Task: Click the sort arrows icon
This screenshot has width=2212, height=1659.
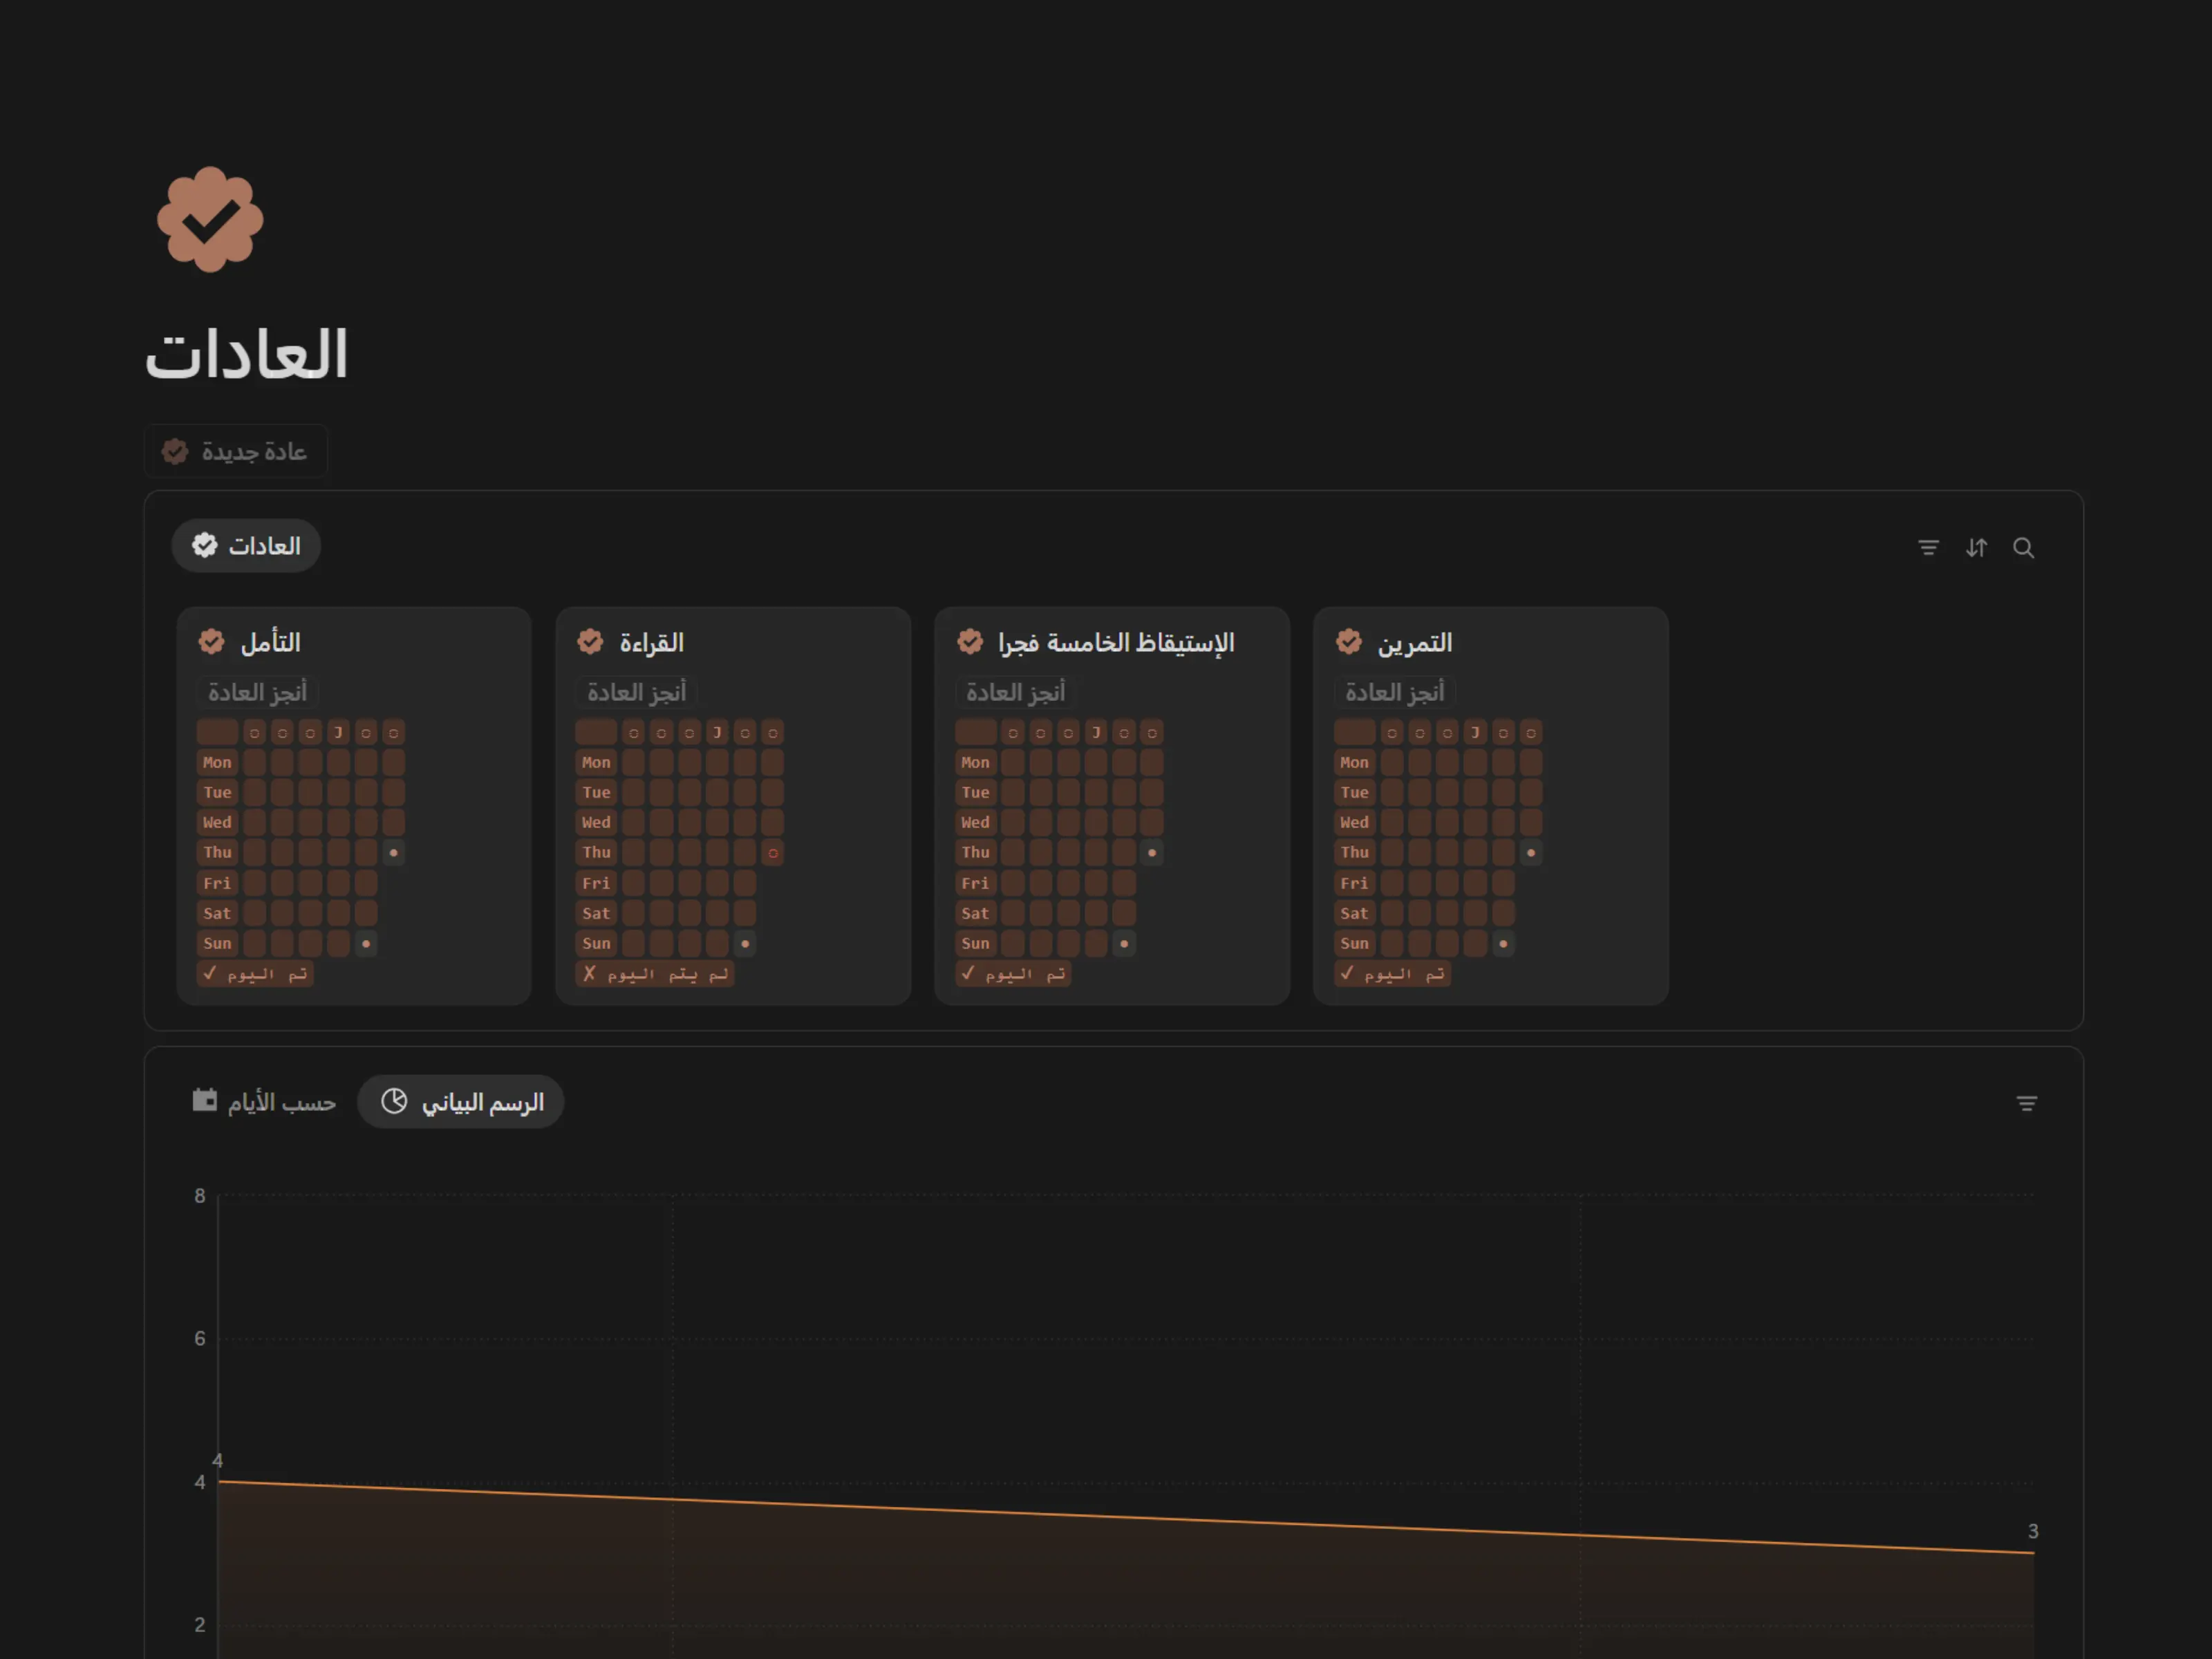Action: (x=1976, y=548)
